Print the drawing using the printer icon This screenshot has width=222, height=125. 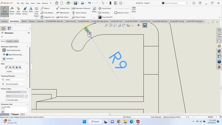click(x=83, y=3)
